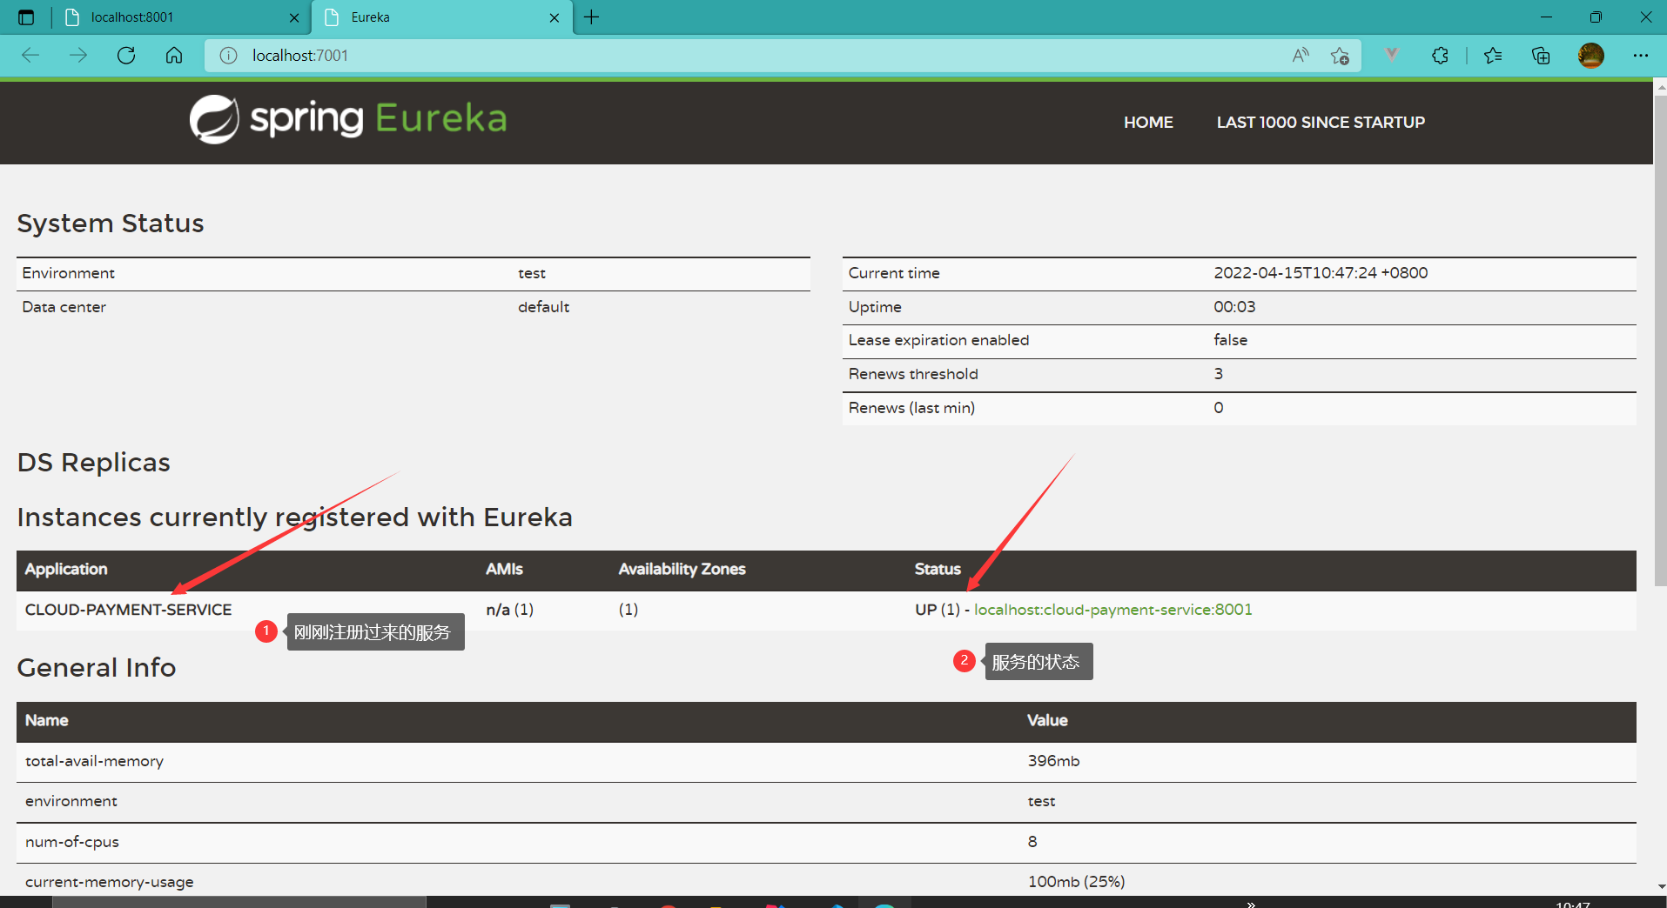Click the UP (1) status text
The width and height of the screenshot is (1667, 908).
point(937,610)
